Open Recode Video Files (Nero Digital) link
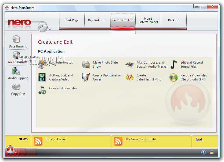The image size is (224, 162). (x=194, y=77)
